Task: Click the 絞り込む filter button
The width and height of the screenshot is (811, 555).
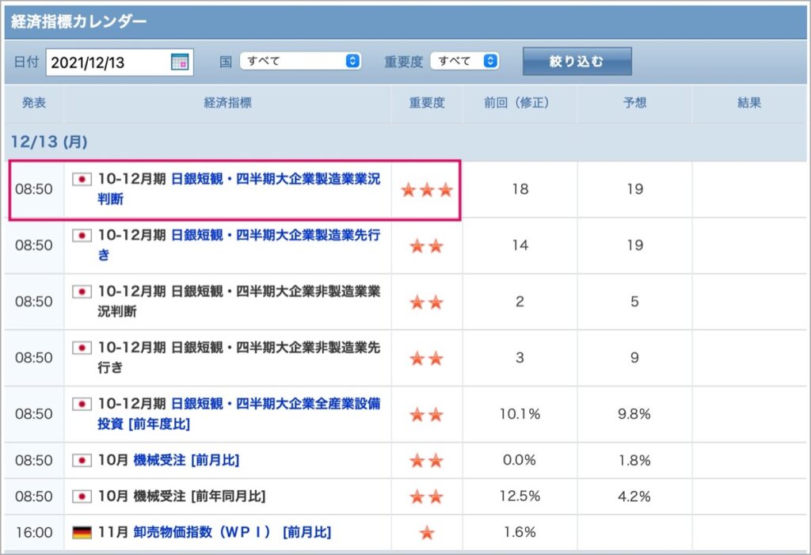Action: click(x=577, y=62)
